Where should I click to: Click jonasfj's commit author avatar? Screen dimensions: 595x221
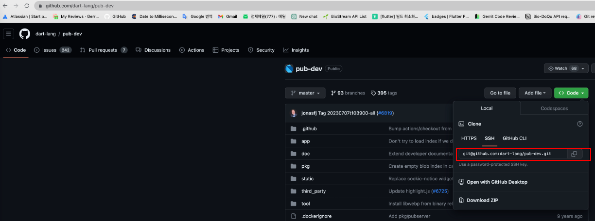[x=294, y=113]
